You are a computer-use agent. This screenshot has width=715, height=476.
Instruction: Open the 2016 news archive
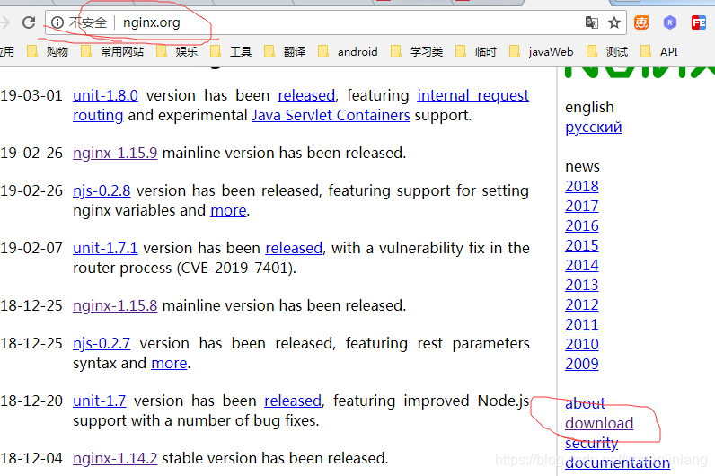click(582, 225)
